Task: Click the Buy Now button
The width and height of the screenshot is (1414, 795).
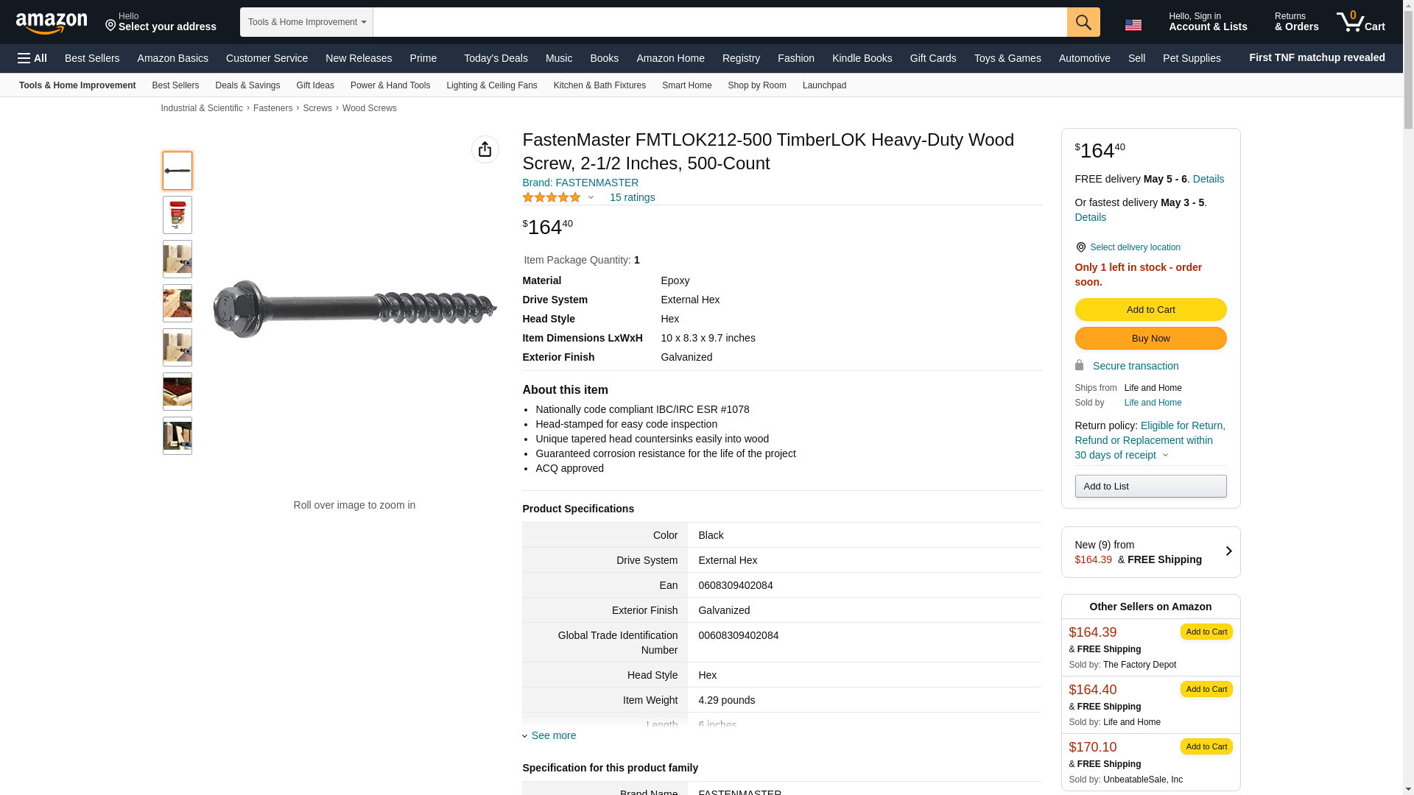Action: point(1150,339)
